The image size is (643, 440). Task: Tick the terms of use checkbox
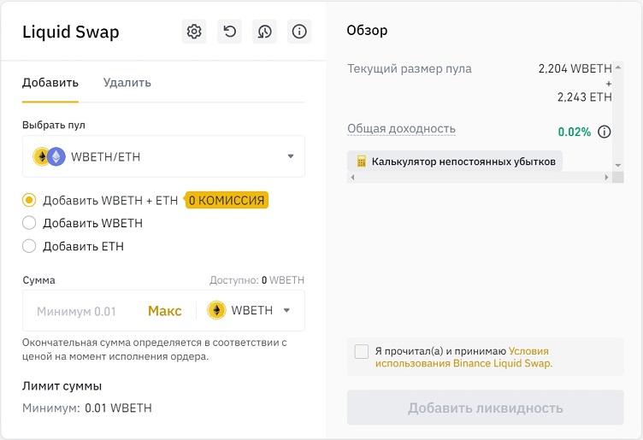tap(362, 351)
